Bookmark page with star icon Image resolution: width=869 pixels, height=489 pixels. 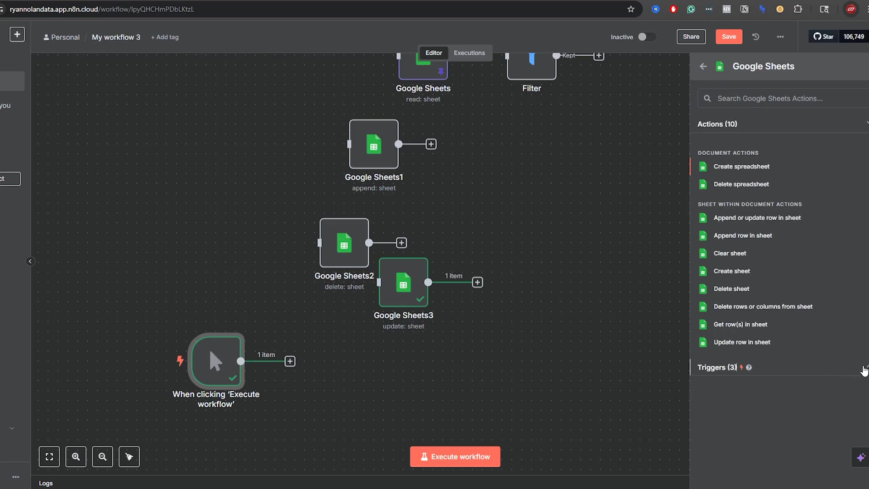pyautogui.click(x=630, y=9)
